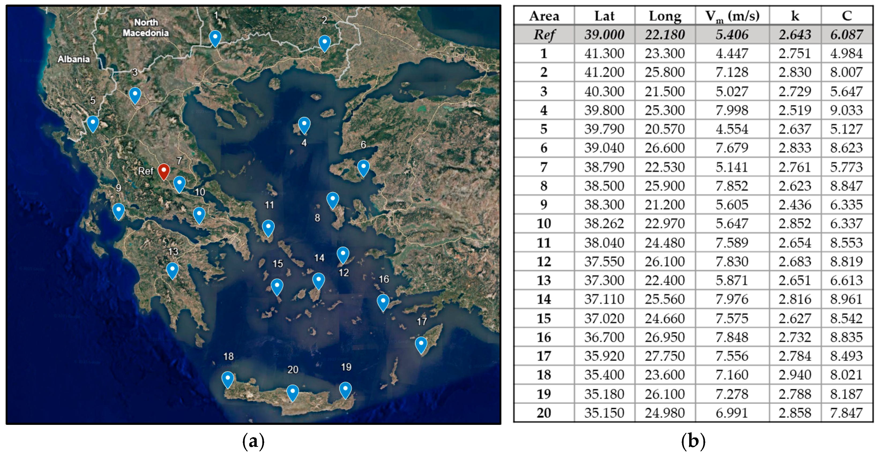Click the blue pin for area 2
880x457 pixels.
click(x=324, y=43)
